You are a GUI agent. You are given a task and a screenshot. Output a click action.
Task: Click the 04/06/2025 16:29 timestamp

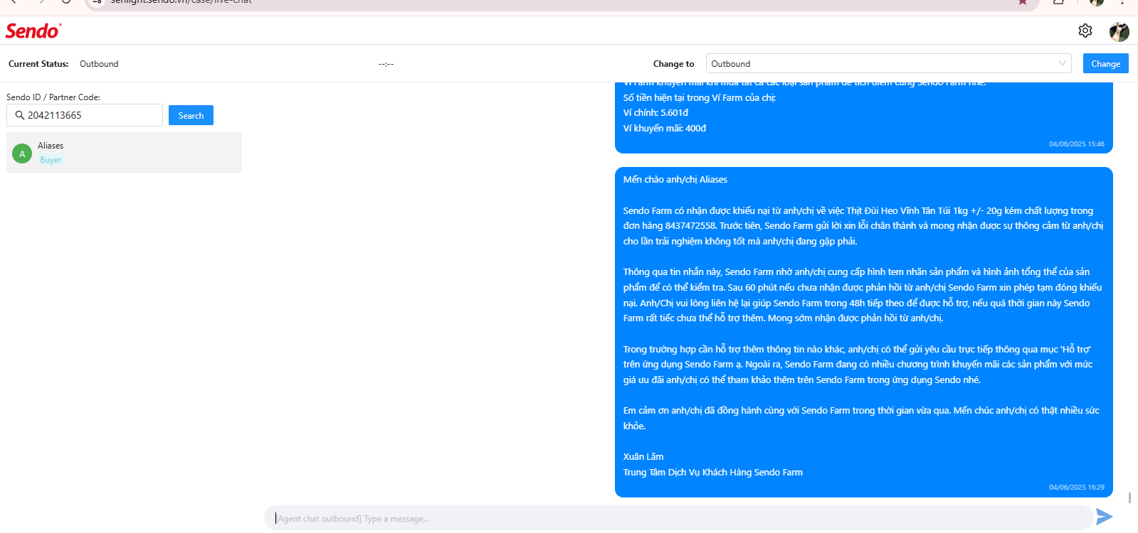click(1076, 488)
